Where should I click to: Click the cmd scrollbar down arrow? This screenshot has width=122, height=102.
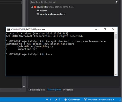coord(116,74)
